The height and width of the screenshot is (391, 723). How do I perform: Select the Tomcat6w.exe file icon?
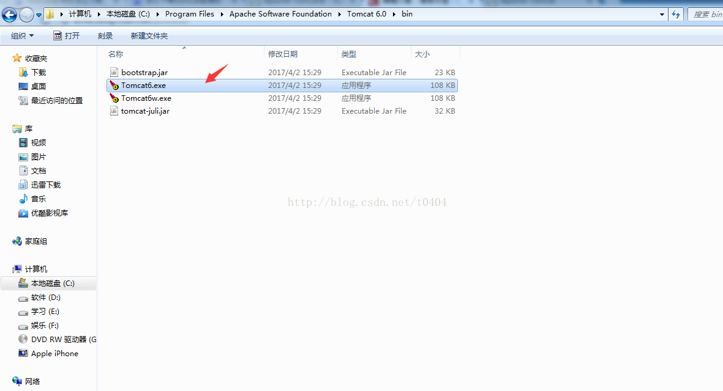point(114,98)
